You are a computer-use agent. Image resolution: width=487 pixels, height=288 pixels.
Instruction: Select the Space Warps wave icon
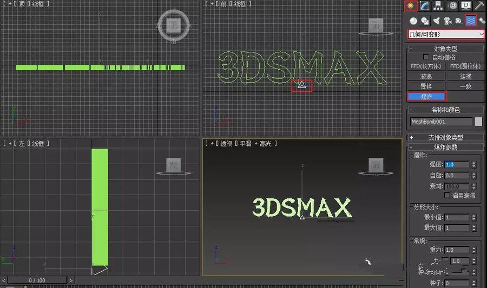[471, 21]
